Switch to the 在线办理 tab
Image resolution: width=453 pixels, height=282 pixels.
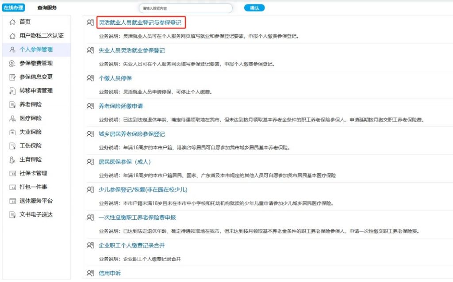pyautogui.click(x=13, y=8)
